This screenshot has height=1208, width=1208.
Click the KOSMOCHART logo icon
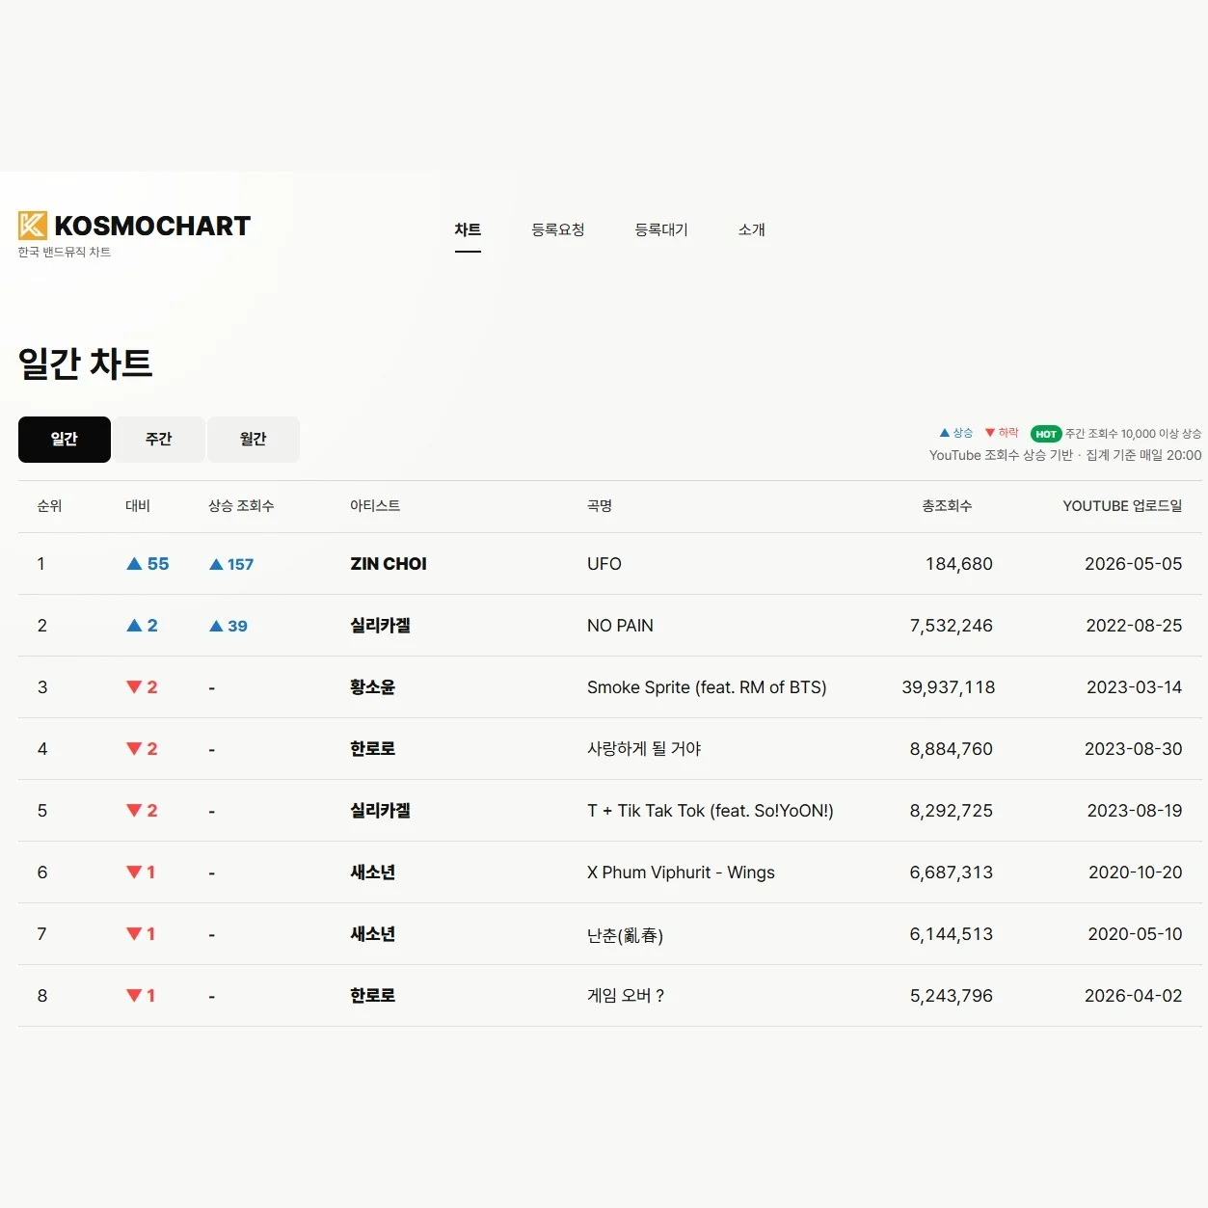coord(33,226)
